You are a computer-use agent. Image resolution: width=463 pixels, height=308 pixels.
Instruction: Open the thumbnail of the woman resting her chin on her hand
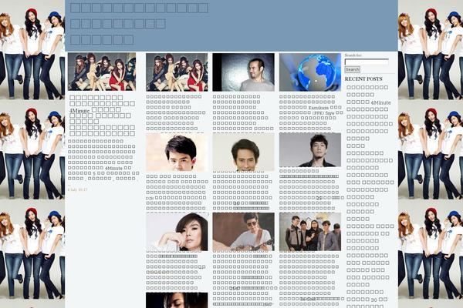click(177, 232)
